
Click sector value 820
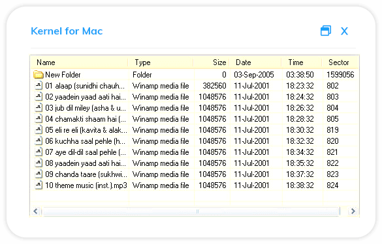(x=332, y=141)
